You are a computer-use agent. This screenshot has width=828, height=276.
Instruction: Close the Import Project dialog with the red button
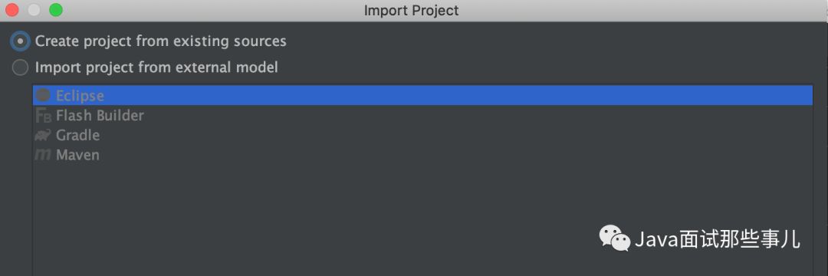point(11,10)
